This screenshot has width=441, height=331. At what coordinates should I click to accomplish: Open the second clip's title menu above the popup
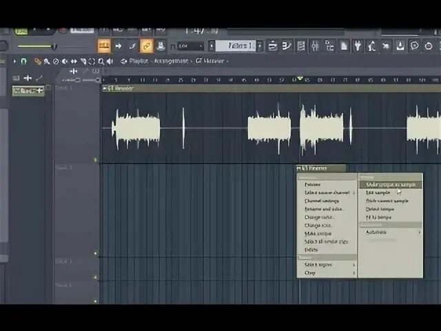298,168
